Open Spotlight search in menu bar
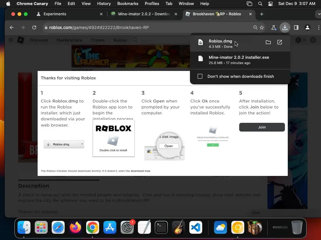The height and width of the screenshot is (240, 321). pyautogui.click(x=260, y=4)
